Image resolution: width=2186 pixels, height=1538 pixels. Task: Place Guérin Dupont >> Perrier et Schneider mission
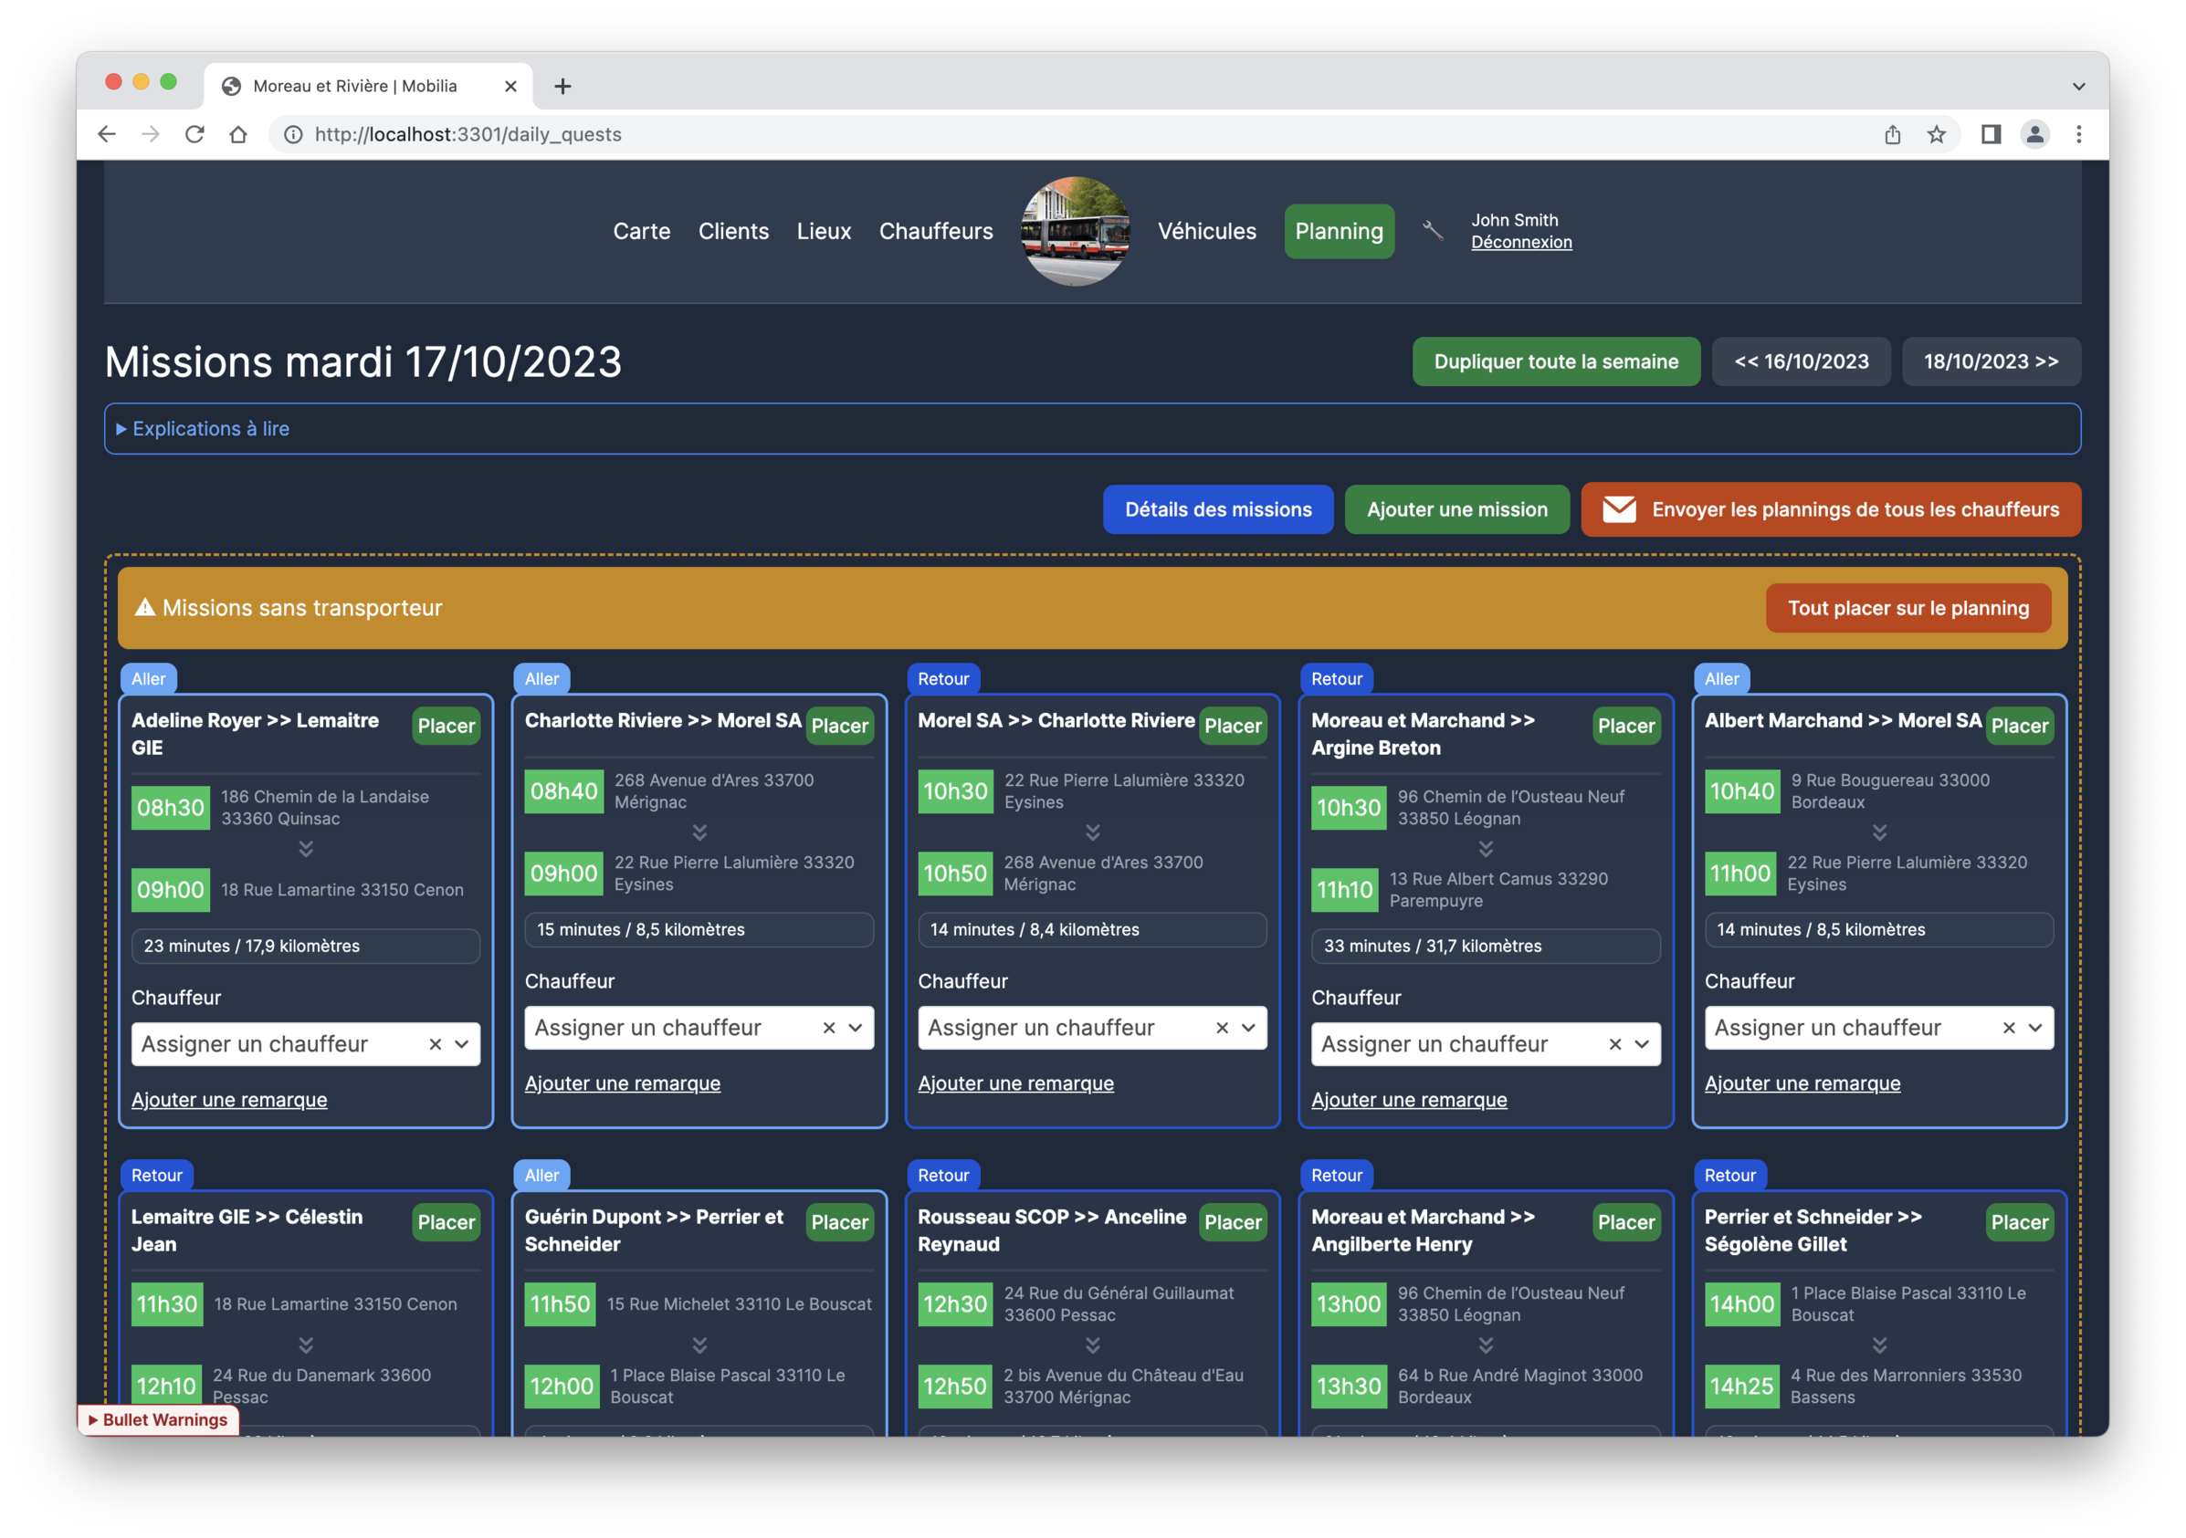(x=839, y=1222)
